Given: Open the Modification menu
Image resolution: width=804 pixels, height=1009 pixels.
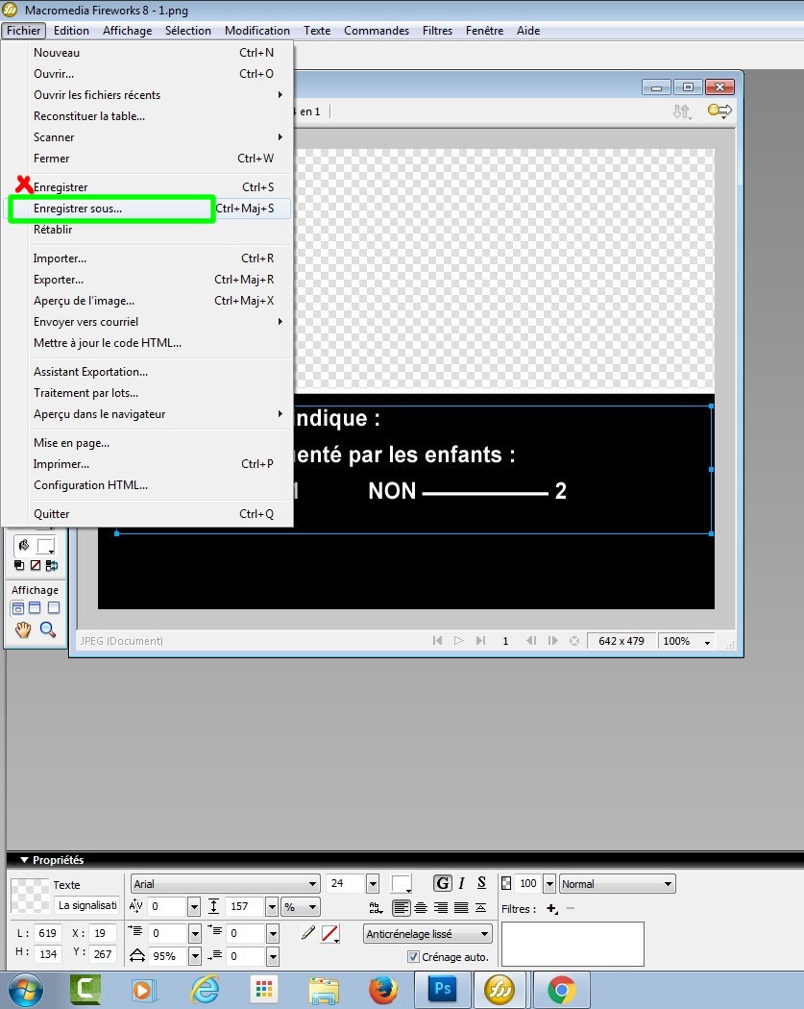Looking at the screenshot, I should pos(257,30).
